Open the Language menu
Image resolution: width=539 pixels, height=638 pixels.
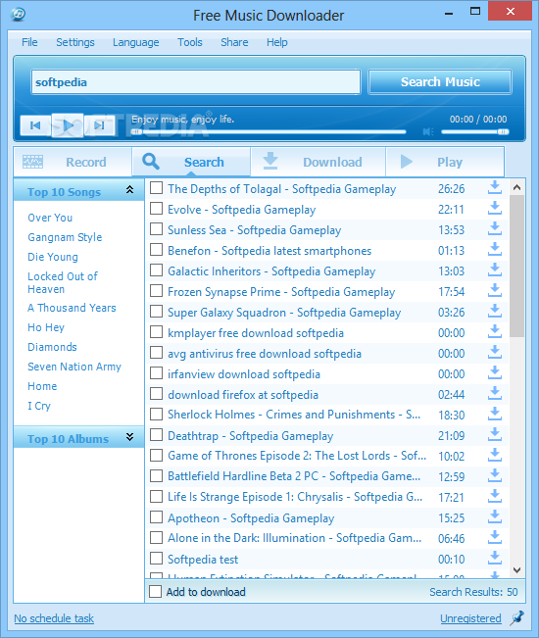pos(136,42)
